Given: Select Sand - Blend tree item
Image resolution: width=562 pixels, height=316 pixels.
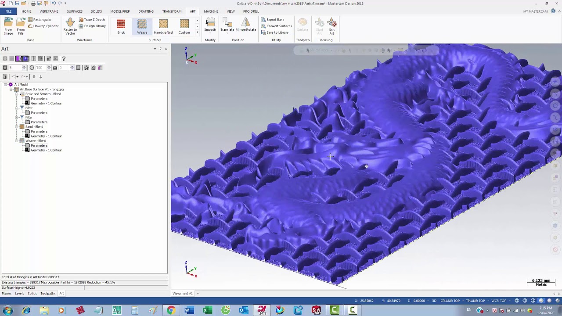Looking at the screenshot, I should [34, 126].
